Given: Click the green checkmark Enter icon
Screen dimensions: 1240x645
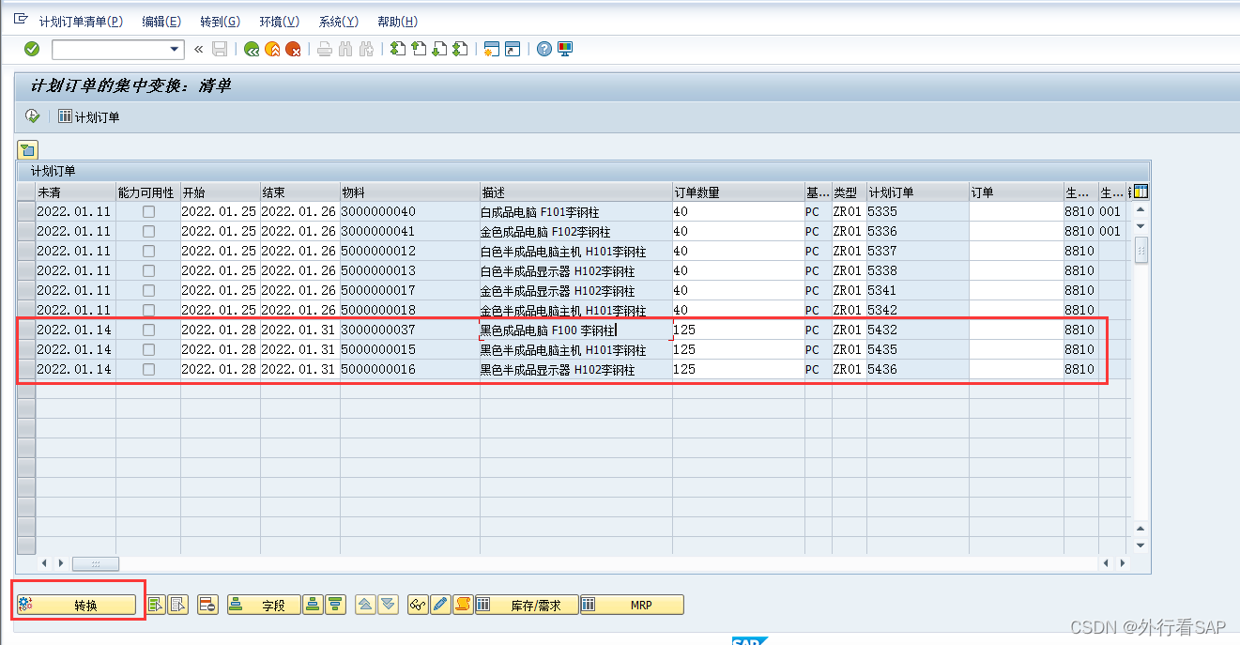Looking at the screenshot, I should 32,49.
